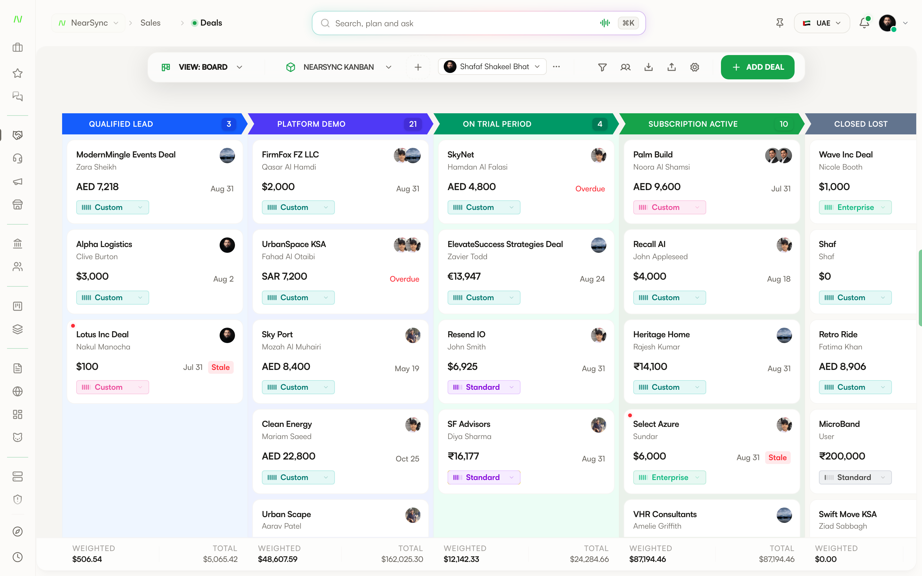Click the vertical scrollbar at right edge

[x=920, y=288]
